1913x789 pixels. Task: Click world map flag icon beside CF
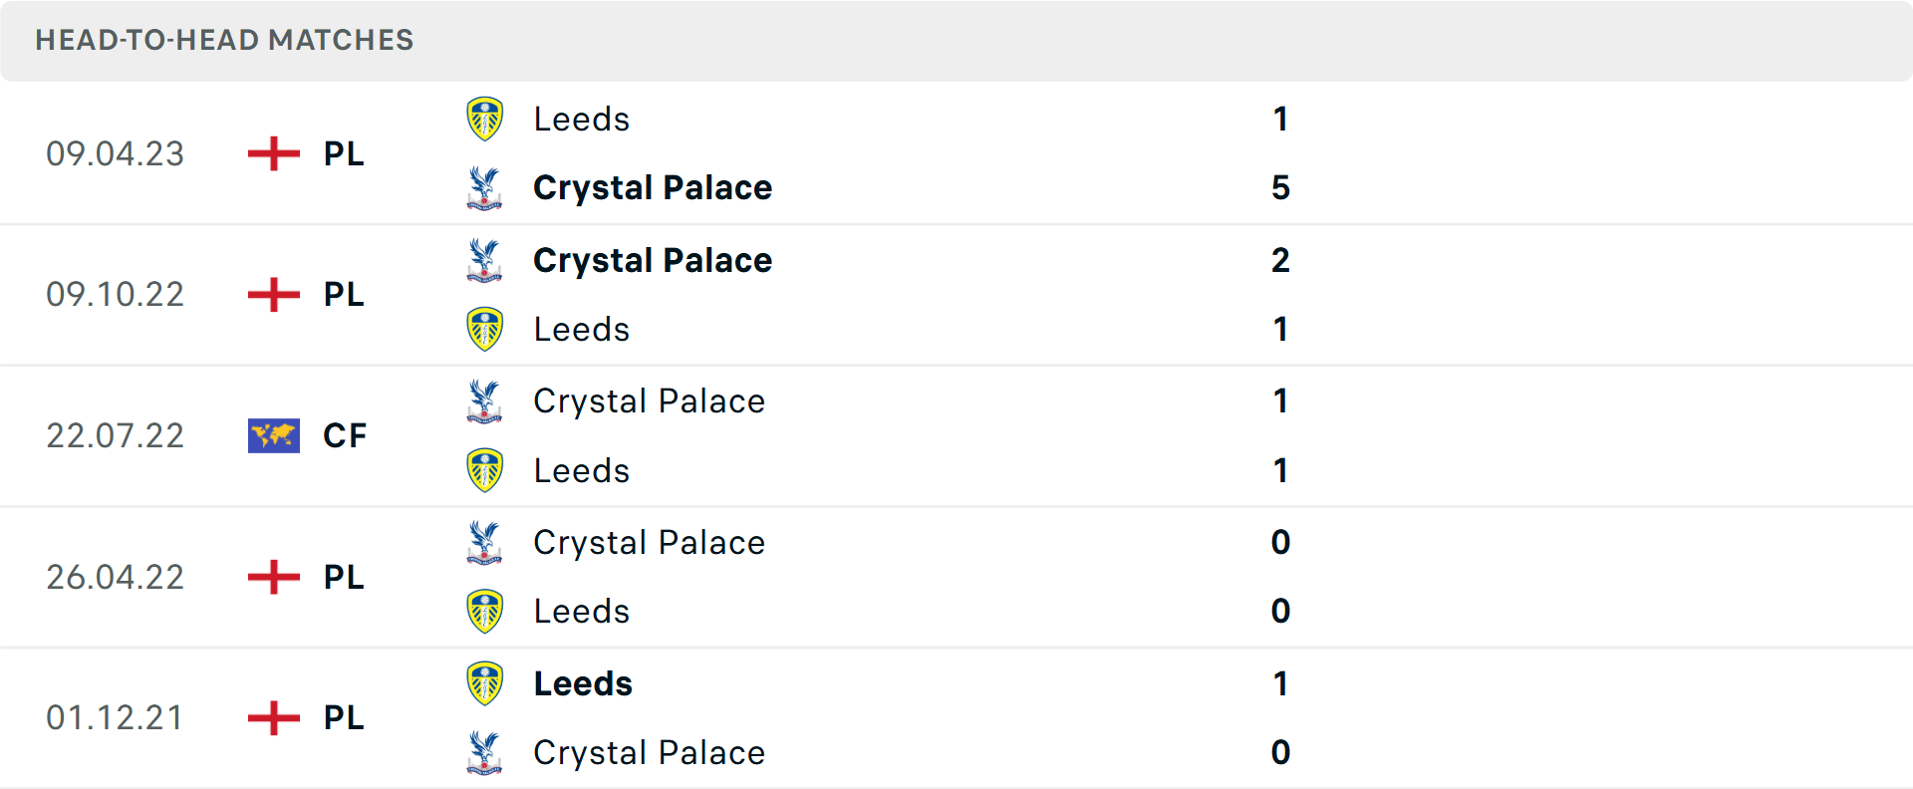(x=274, y=435)
